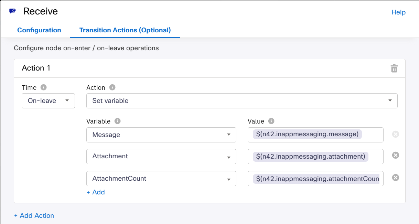Remove the AttachmentCount variable row
Screen dimensions: 419x224
click(396, 178)
